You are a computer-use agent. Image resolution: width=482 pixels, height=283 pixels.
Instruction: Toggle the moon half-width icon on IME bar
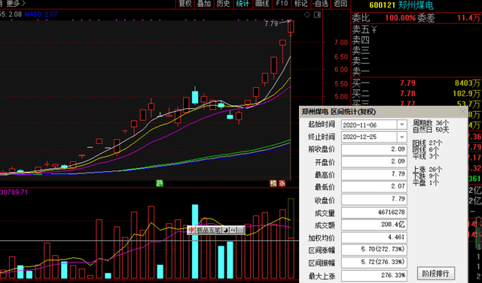(x=226, y=230)
